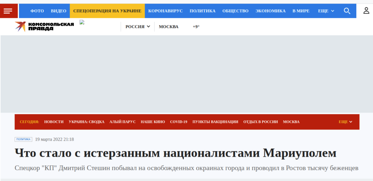Screen dimensions: 373x181
Task: Go to Komsomolskaya Pravda logo home
Action: tap(44, 26)
